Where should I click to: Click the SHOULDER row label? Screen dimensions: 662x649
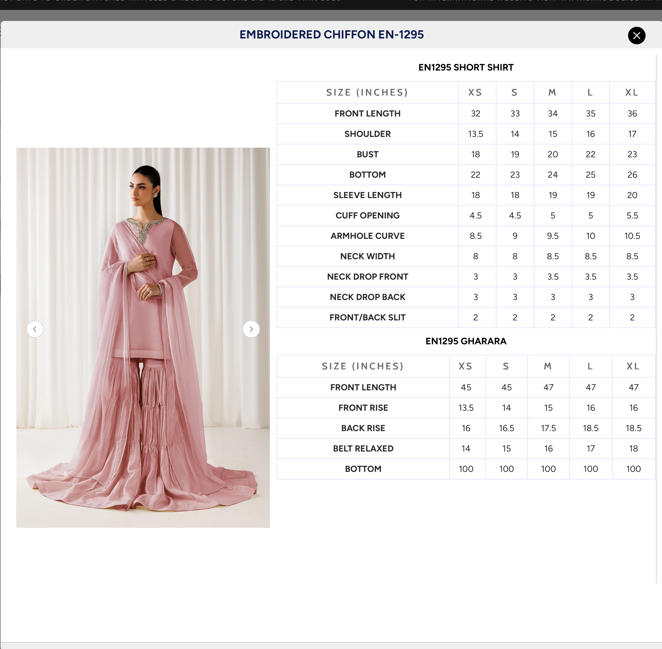point(367,134)
